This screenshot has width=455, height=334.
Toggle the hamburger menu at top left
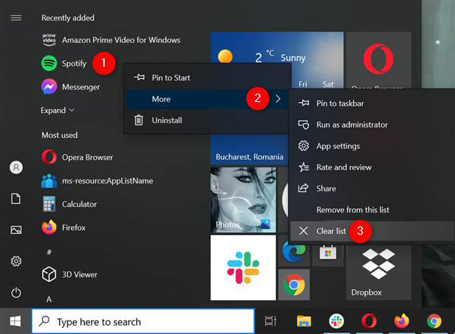tap(15, 18)
